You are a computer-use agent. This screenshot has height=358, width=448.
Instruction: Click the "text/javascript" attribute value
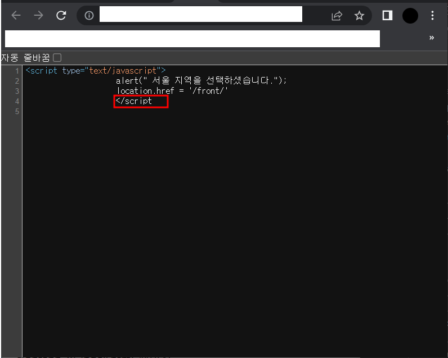pyautogui.click(x=123, y=70)
